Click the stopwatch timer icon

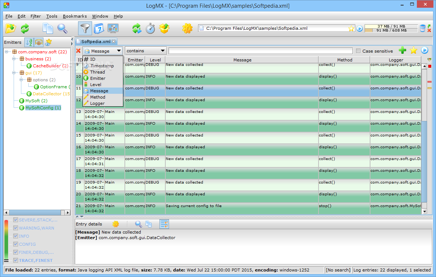click(151, 28)
